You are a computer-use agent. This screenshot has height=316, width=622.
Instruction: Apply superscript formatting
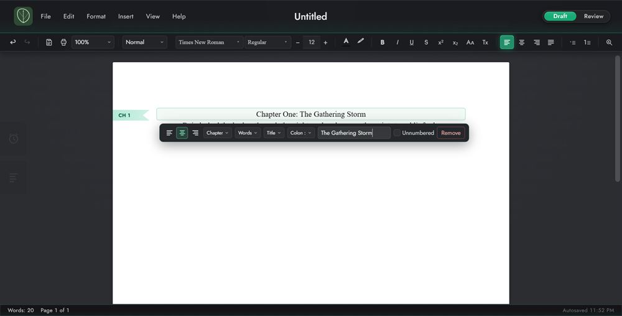tap(441, 42)
